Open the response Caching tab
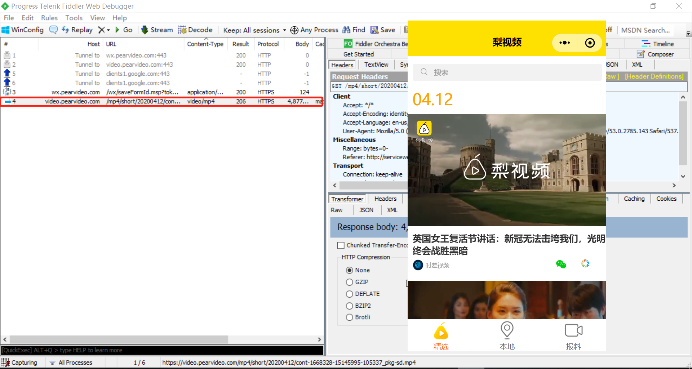The image size is (692, 369). (634, 199)
